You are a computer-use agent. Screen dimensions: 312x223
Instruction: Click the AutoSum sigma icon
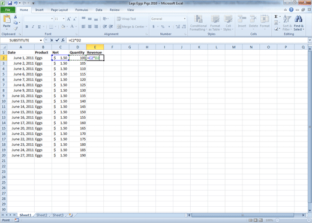(x=276, y=17)
